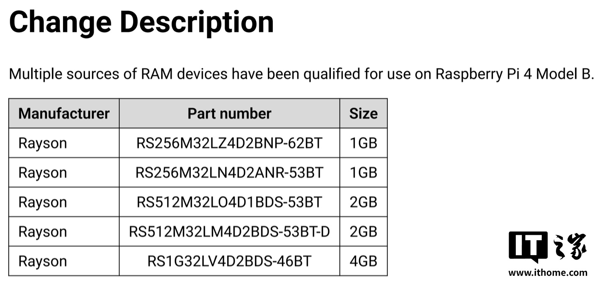The image size is (597, 284).
Task: Select part number RS1G32LV4D2BDS-46BT cell
Action: click(x=229, y=261)
